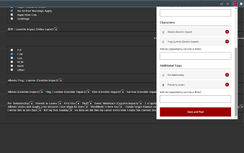The height and width of the screenshot is (153, 244).
Task: Remove Albedo (Genshin Impact) character tag on page
Action: tap(42, 92)
